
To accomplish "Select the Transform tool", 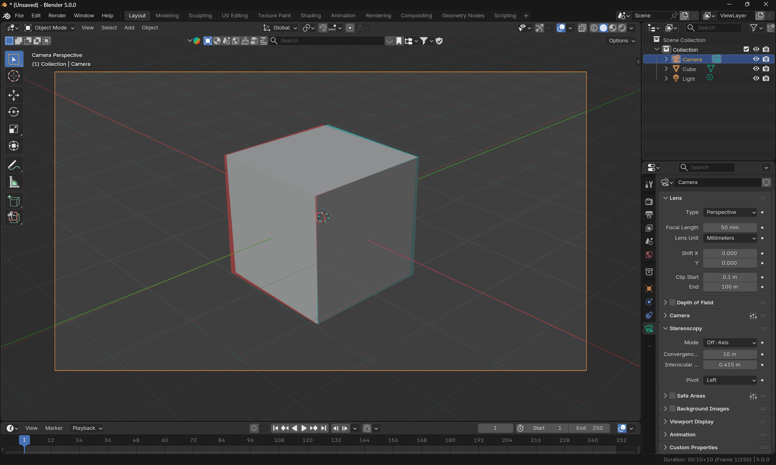I will pyautogui.click(x=14, y=146).
